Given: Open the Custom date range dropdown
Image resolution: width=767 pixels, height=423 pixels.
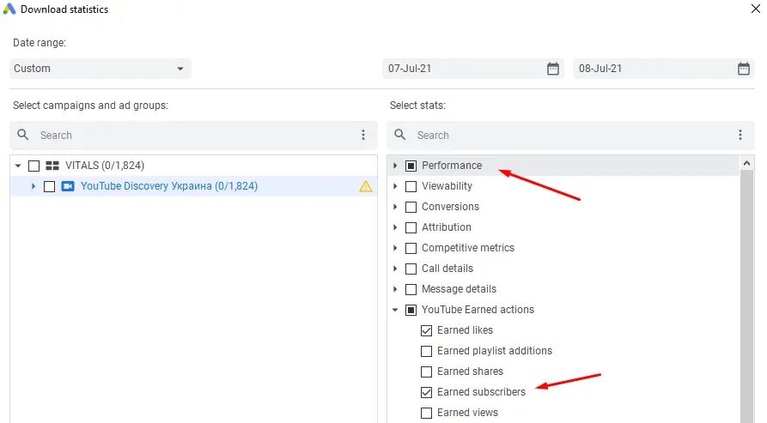Looking at the screenshot, I should tap(100, 69).
